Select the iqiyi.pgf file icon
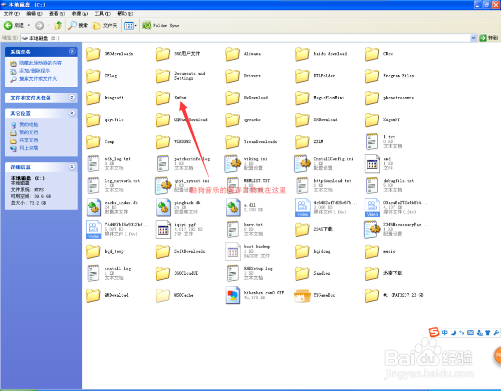Viewport: 501px width, 391px height. (163, 230)
